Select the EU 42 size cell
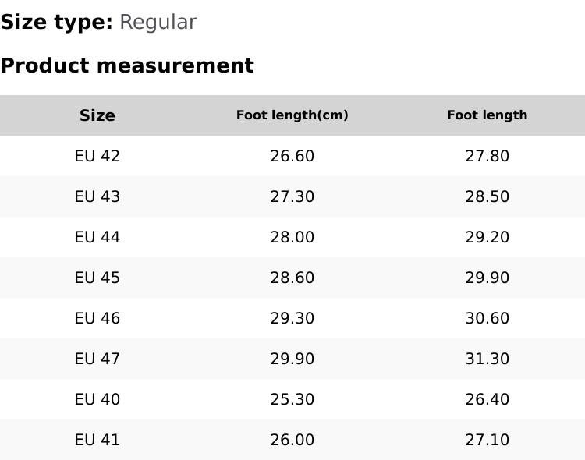Screen dimensions: 585x460 pos(97,156)
